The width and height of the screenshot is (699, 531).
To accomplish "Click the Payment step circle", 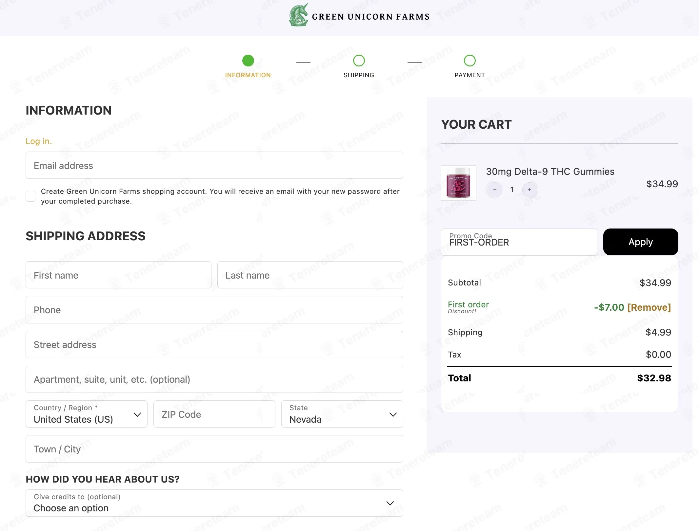I will pos(469,61).
